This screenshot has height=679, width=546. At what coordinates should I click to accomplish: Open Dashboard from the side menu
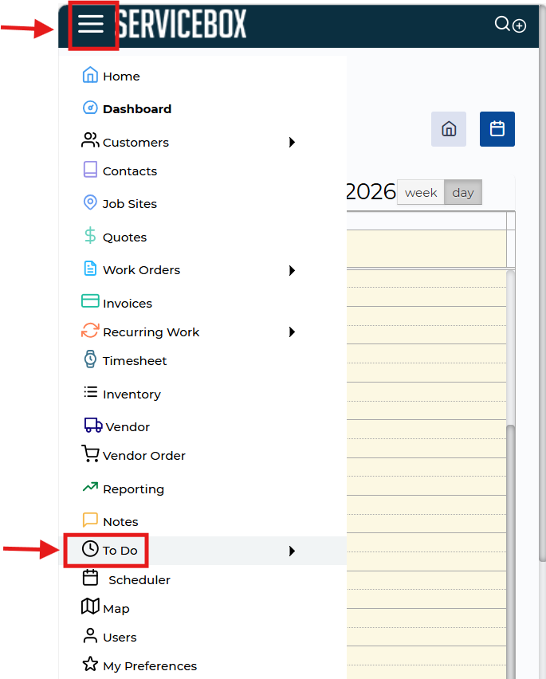coord(136,109)
